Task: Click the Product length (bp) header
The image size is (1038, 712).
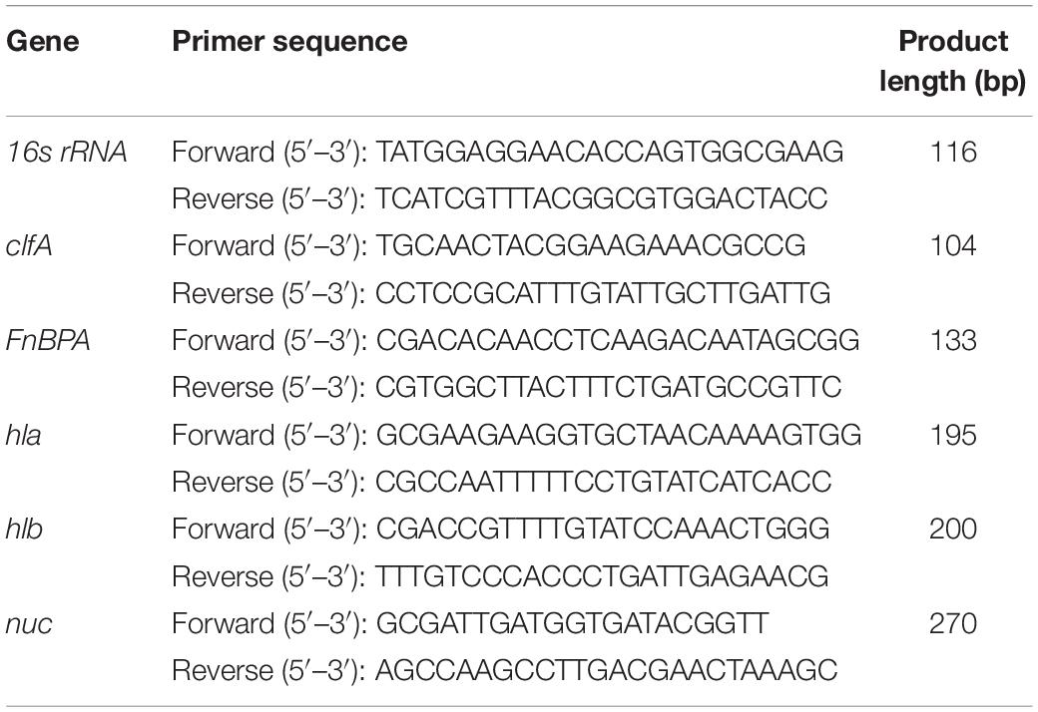Action: [952, 61]
